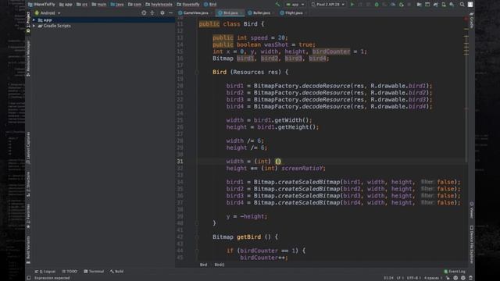
Task: Click Bird class breadcrumb in navigation bar
Action: (210, 5)
